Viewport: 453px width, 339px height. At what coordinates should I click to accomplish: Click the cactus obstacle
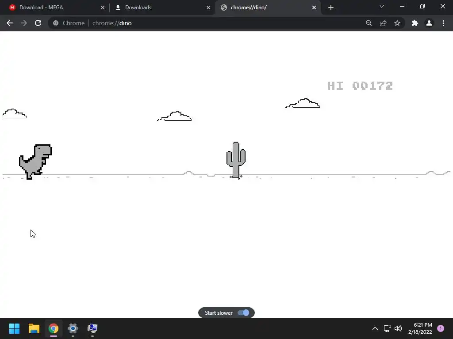(x=236, y=160)
